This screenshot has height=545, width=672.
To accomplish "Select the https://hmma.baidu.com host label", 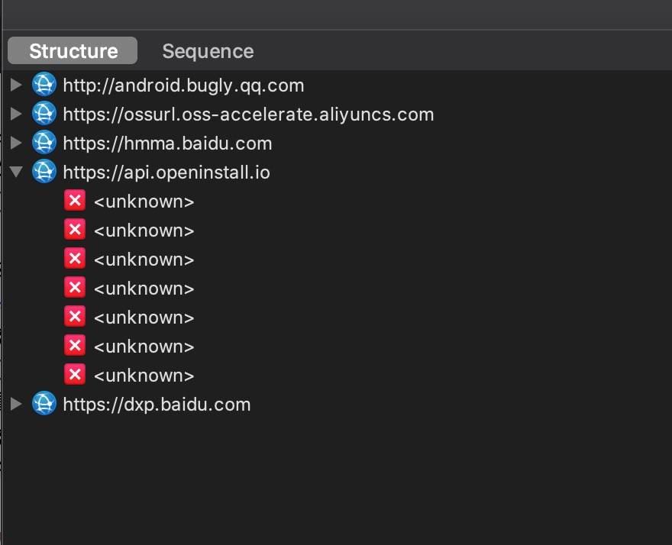I will coord(167,144).
